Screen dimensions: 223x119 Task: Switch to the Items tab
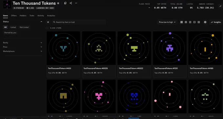5,16
